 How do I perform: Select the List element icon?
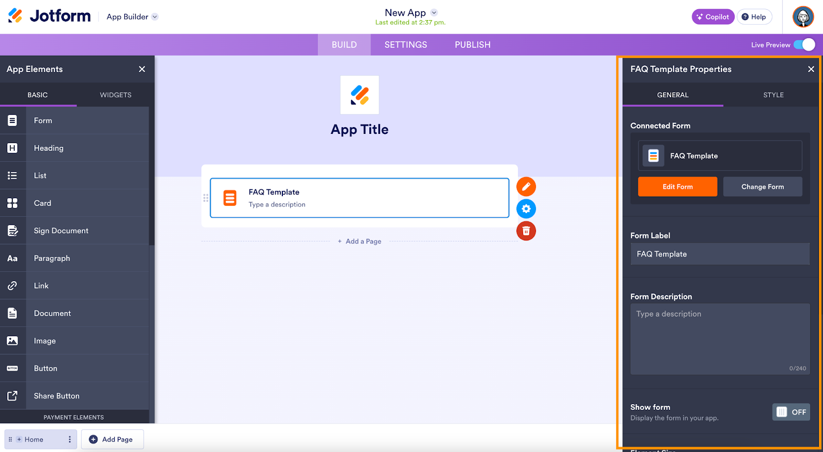point(12,176)
